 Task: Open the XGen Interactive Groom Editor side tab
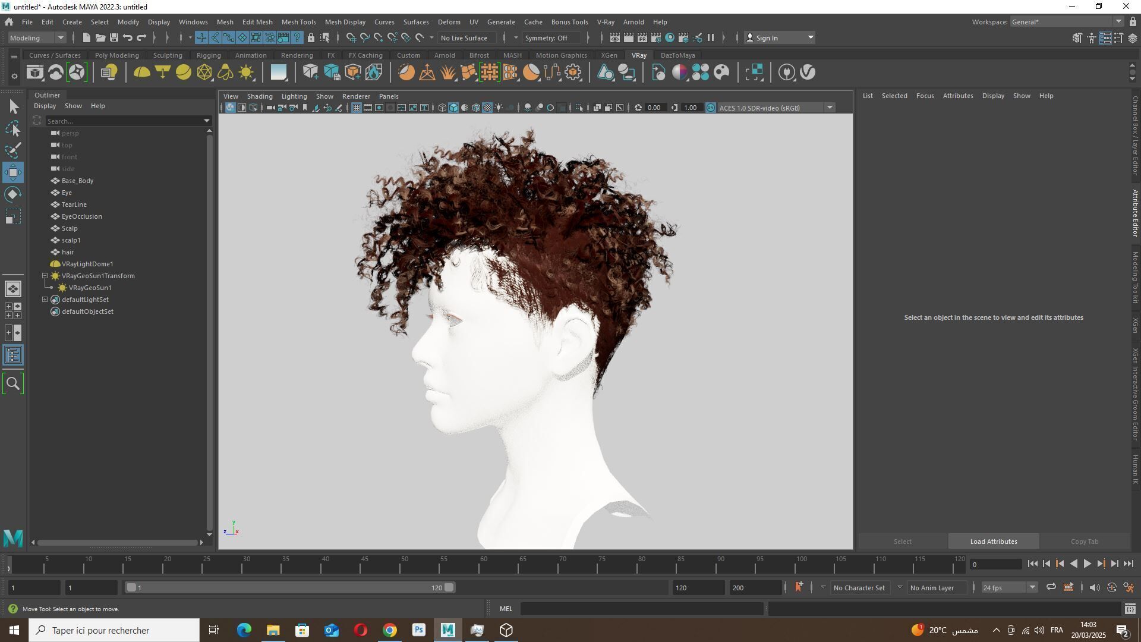click(1134, 394)
